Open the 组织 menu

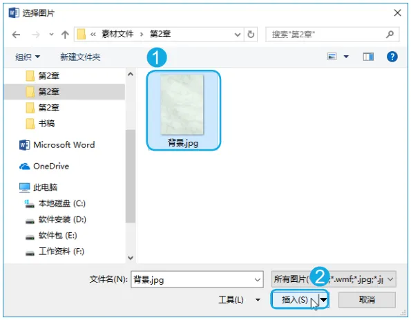pyautogui.click(x=28, y=57)
